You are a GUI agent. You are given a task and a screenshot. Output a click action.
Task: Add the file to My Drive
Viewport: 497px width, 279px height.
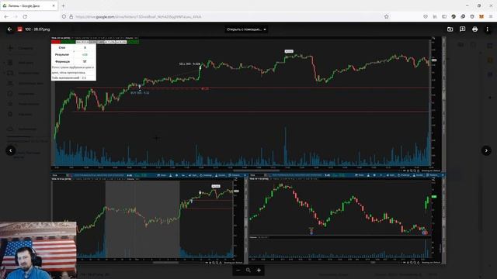point(450,29)
